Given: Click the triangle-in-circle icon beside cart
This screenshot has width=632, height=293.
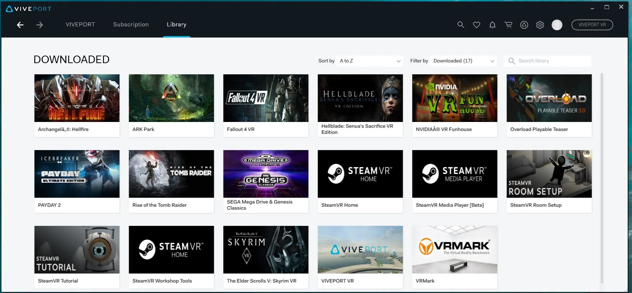Looking at the screenshot, I should (x=524, y=25).
